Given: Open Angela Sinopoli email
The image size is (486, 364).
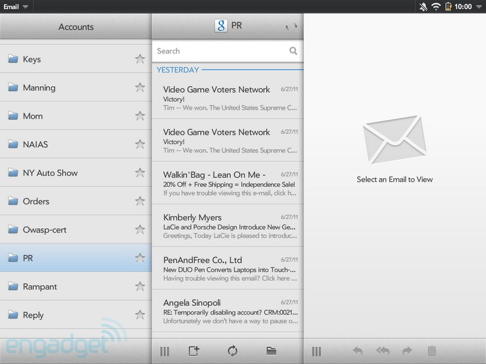Looking at the screenshot, I should coord(227,311).
